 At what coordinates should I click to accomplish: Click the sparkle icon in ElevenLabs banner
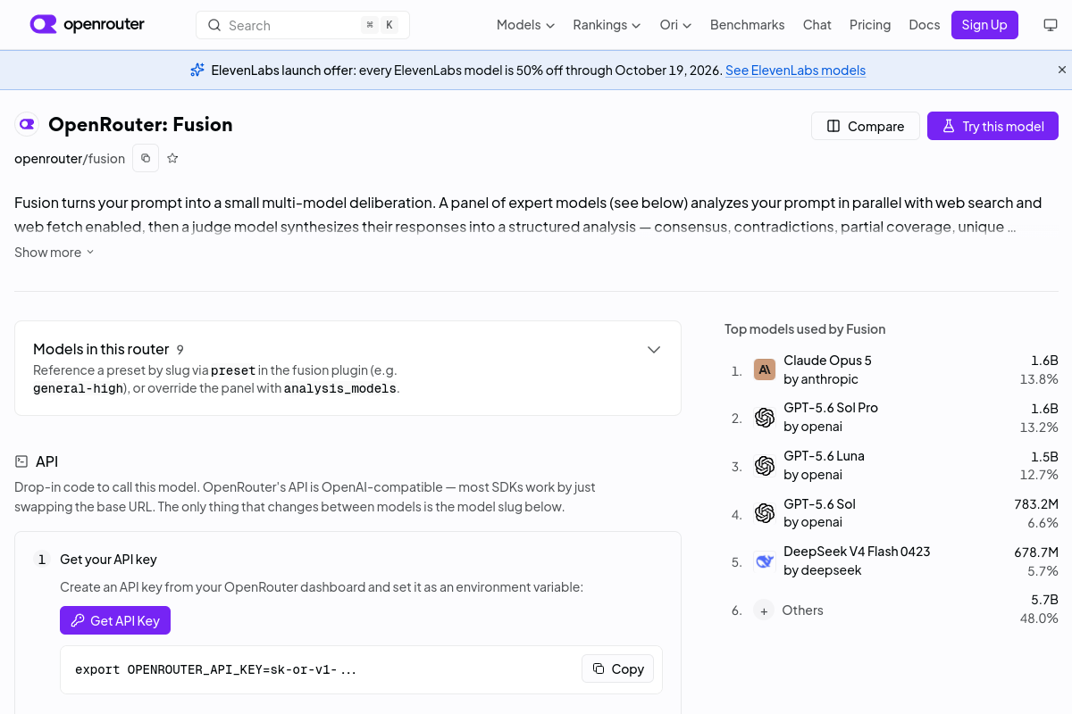tap(197, 70)
